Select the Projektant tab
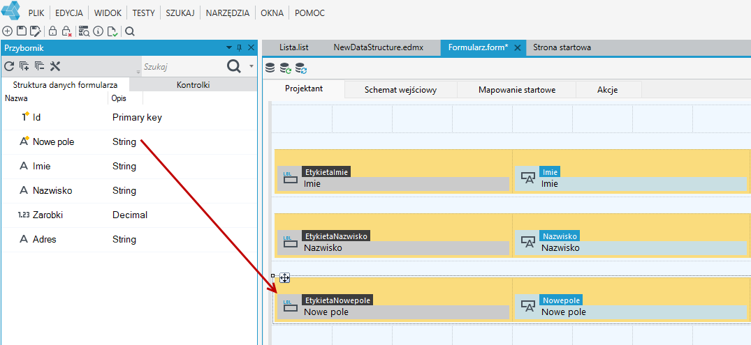 [304, 89]
